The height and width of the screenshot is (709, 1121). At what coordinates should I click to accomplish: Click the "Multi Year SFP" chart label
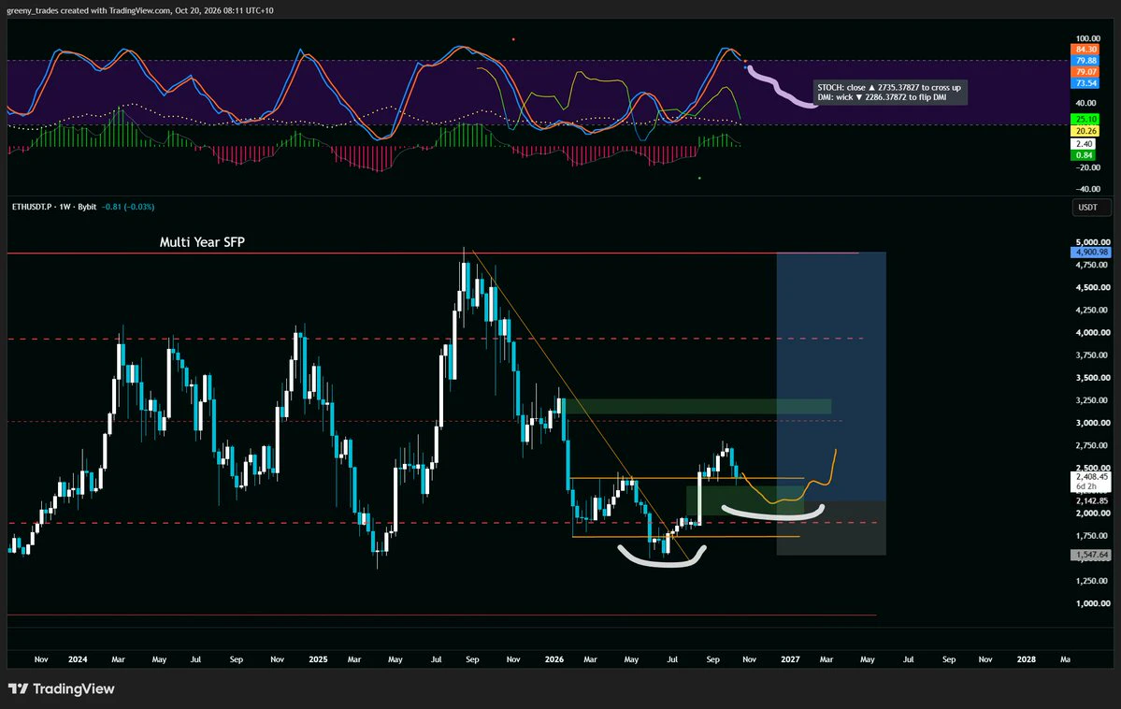(202, 242)
